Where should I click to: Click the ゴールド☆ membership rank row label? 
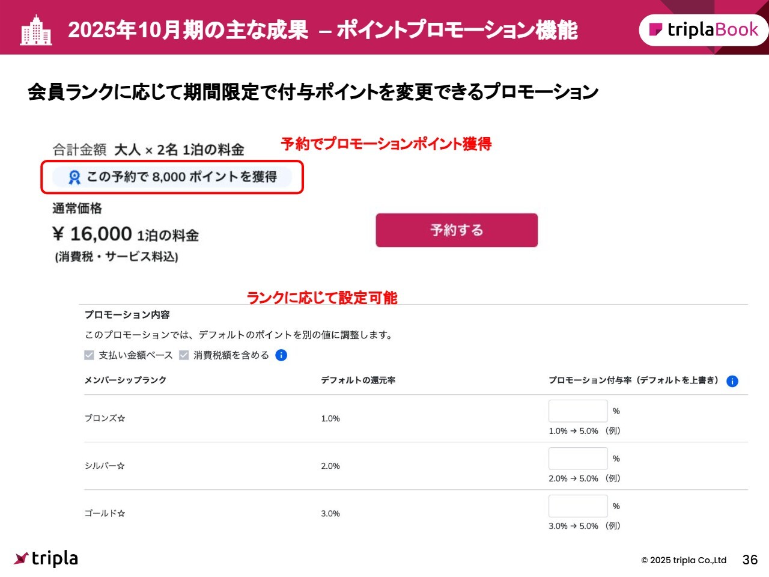(105, 513)
